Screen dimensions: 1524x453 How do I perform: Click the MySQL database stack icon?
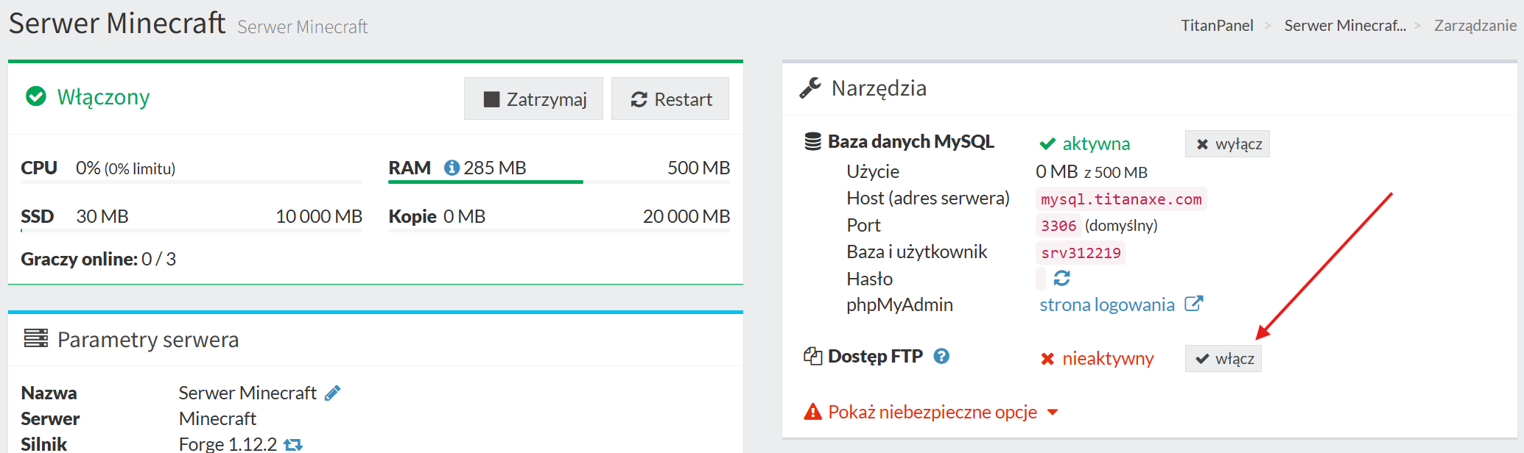812,142
